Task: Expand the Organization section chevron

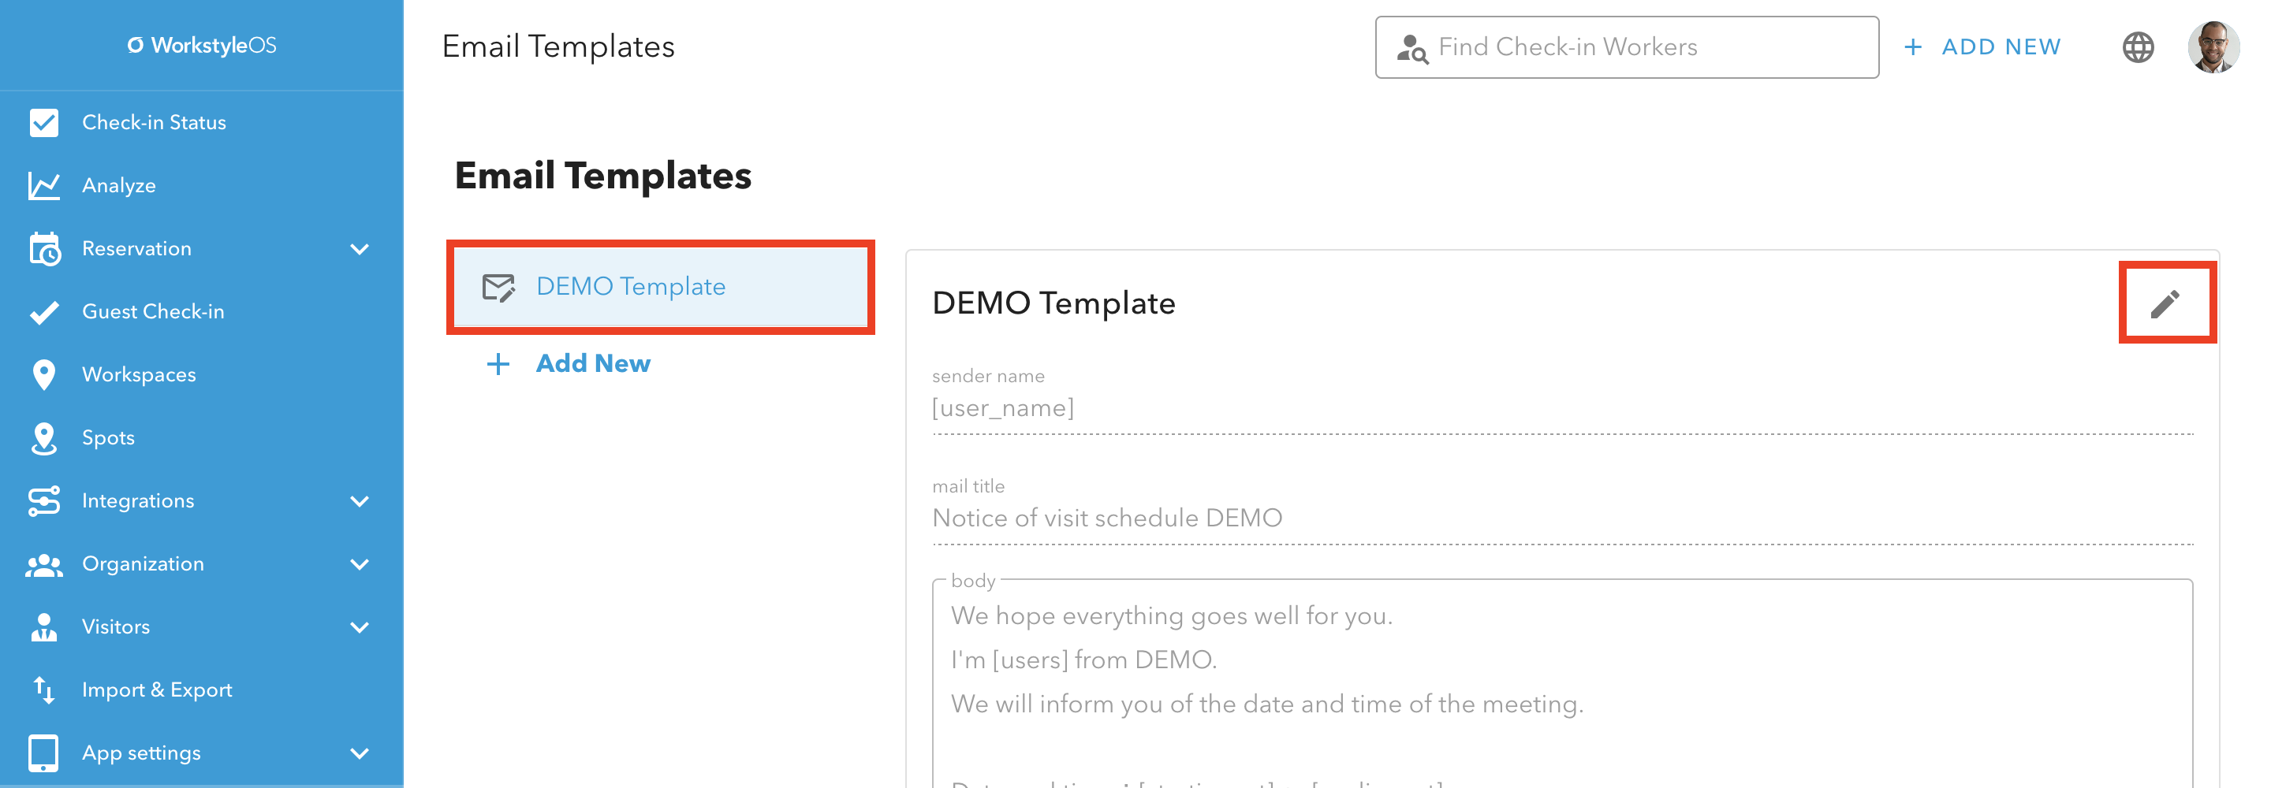Action: click(x=360, y=564)
